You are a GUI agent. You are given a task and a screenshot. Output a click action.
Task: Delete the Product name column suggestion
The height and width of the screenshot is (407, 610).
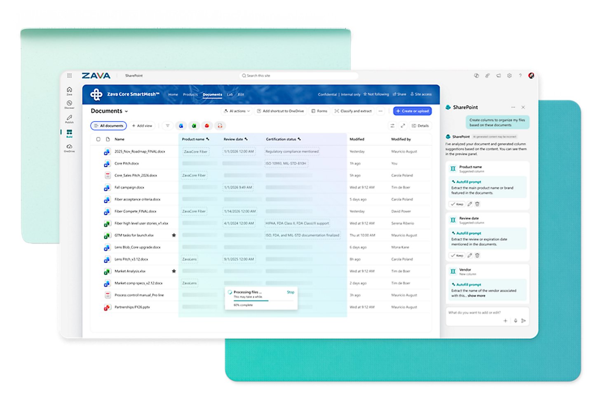pyautogui.click(x=477, y=204)
